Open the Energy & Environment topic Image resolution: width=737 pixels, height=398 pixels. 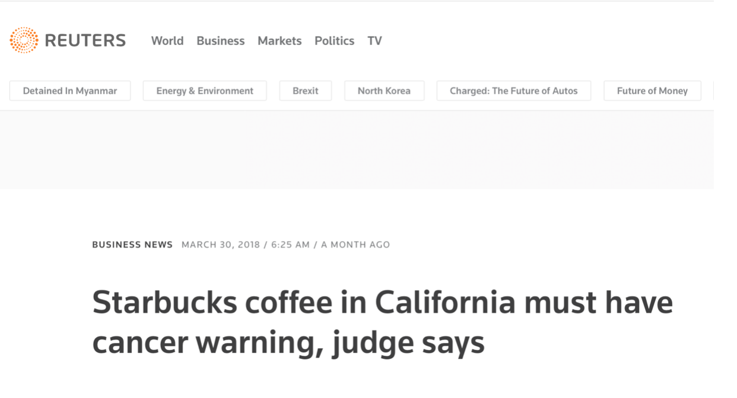coord(205,91)
